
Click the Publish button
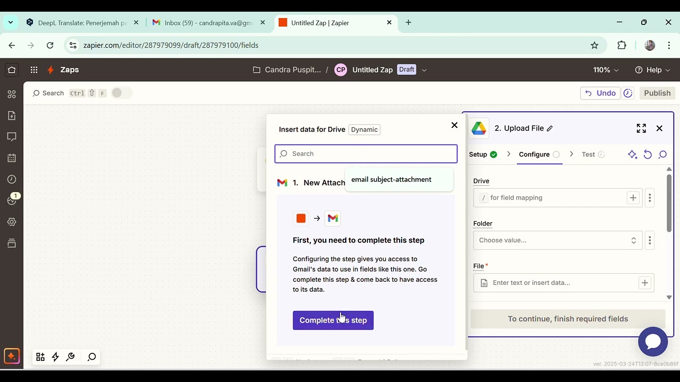[657, 93]
